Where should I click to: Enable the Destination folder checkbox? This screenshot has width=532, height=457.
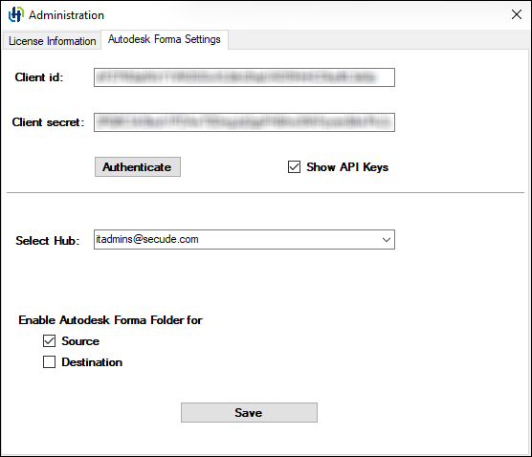pyautogui.click(x=49, y=361)
